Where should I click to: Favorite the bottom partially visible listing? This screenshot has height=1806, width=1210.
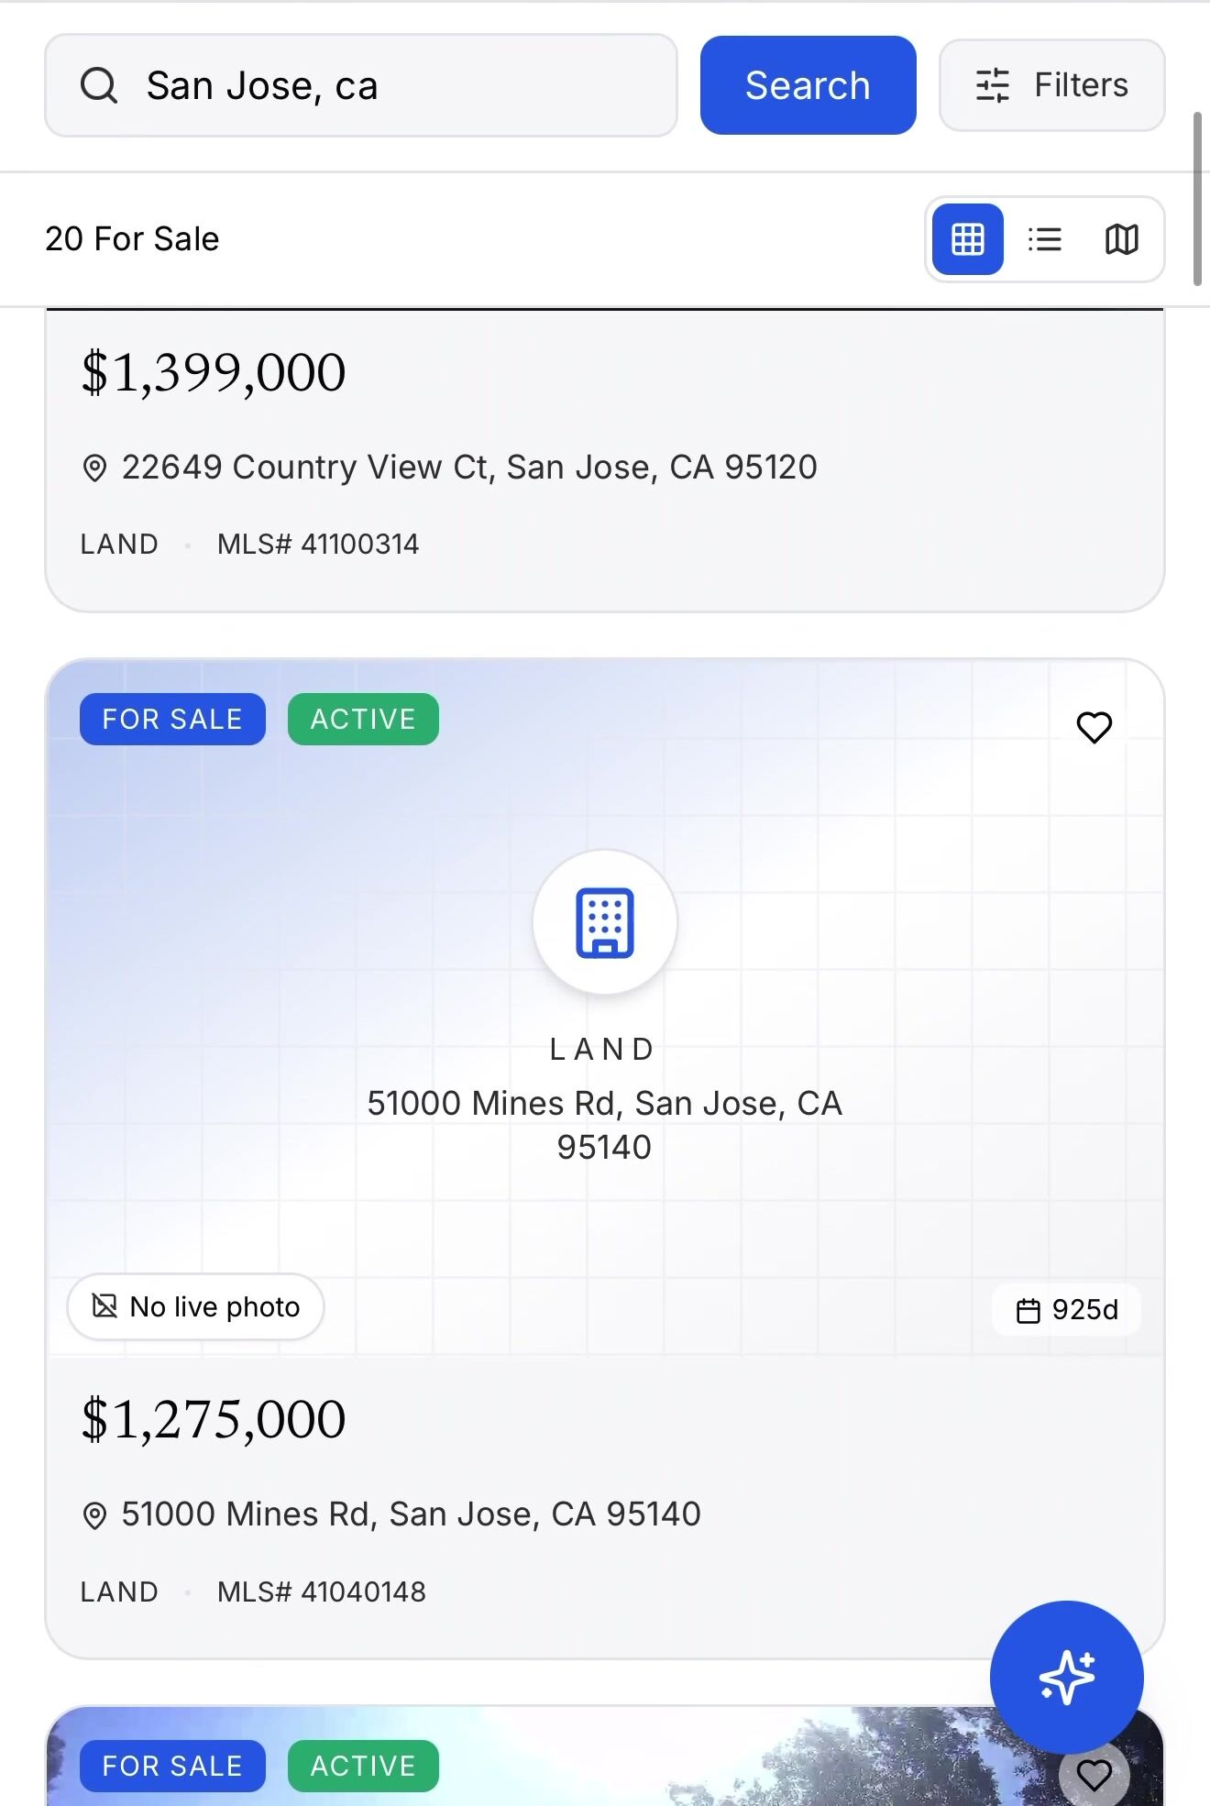tap(1094, 1776)
